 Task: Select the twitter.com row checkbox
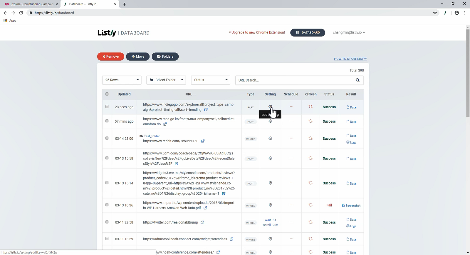point(107,222)
